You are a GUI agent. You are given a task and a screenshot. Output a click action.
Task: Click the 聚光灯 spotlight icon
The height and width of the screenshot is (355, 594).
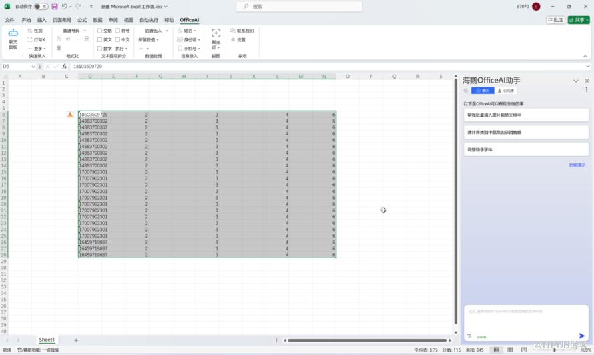tap(216, 36)
